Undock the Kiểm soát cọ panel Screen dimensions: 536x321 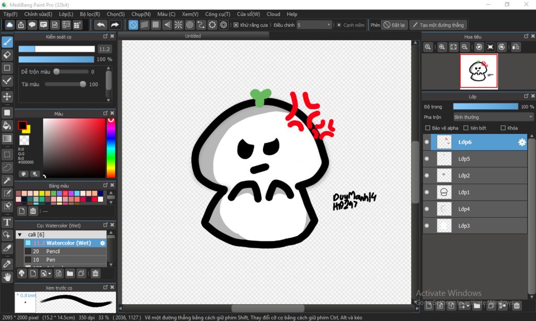[105, 36]
